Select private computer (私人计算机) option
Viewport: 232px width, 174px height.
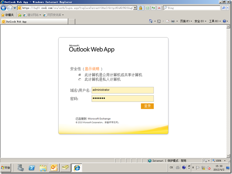(80, 79)
